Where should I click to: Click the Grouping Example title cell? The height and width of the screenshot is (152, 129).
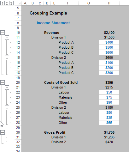pyautogui.click(x=48, y=13)
